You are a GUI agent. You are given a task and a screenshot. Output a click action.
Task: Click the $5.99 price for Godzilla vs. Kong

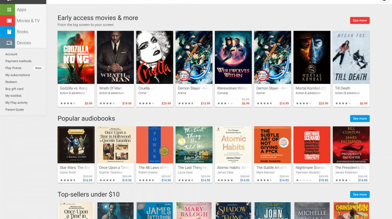point(88,104)
